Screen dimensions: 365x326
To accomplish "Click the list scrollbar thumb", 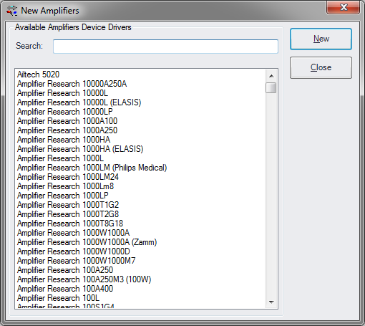I will 271,87.
